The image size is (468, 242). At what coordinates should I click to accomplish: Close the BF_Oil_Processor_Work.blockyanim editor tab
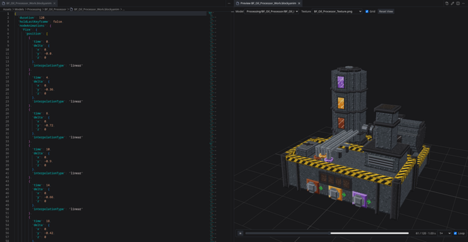pyautogui.click(x=54, y=3)
